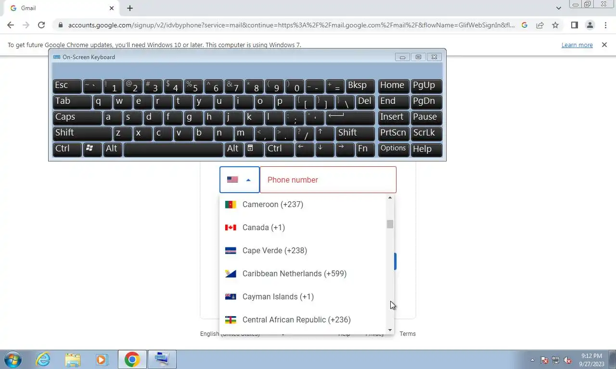Toggle the right Ctrl key
Image resolution: width=616 pixels, height=369 pixels.
pos(279,149)
